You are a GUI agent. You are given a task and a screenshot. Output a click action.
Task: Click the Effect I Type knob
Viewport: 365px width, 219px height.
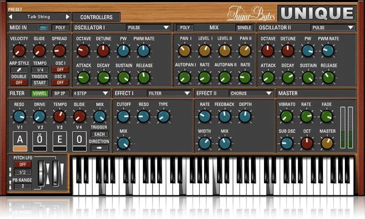click(x=164, y=116)
